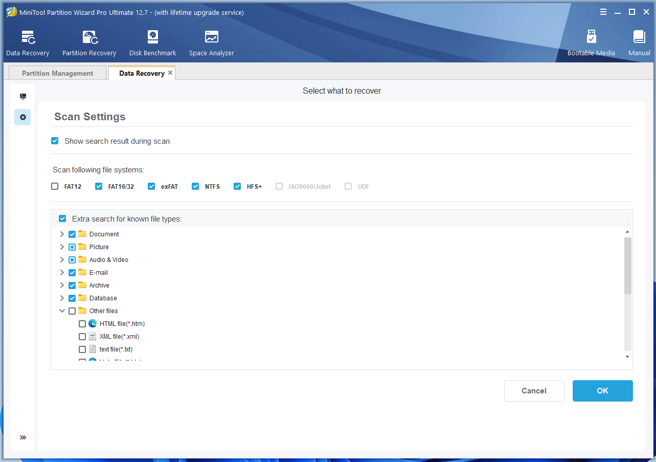Confirm settings with the OK button
Screen dimensions: 656x462
(602, 390)
